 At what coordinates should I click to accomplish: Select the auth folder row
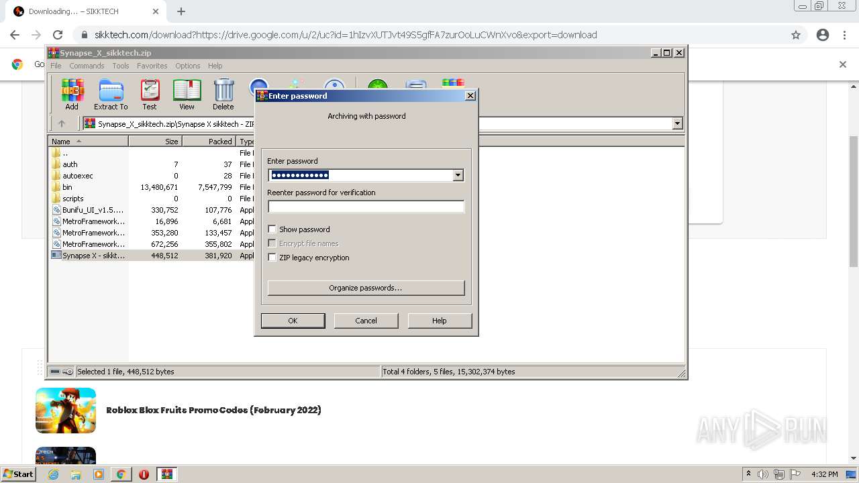[151, 164]
